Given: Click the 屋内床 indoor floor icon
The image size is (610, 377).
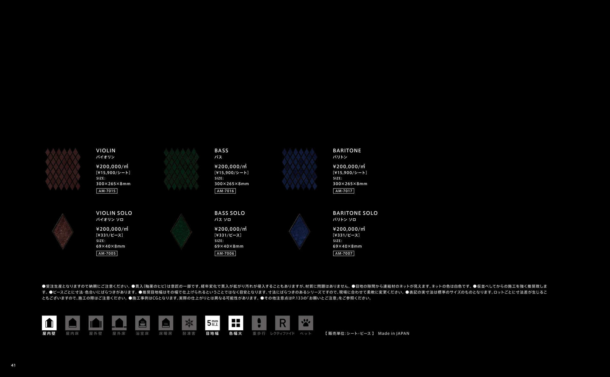Looking at the screenshot, I should [x=72, y=323].
